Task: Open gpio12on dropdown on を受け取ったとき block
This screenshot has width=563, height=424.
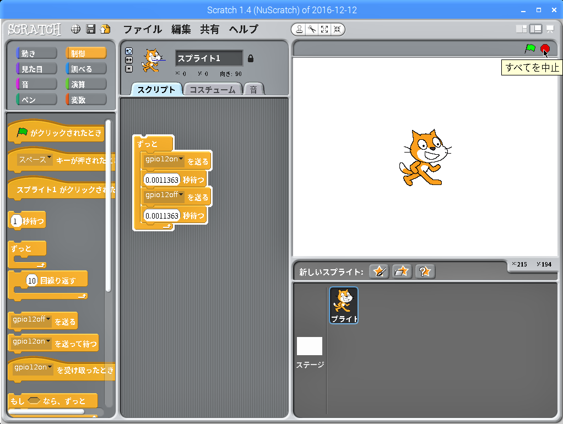Action: tap(34, 368)
